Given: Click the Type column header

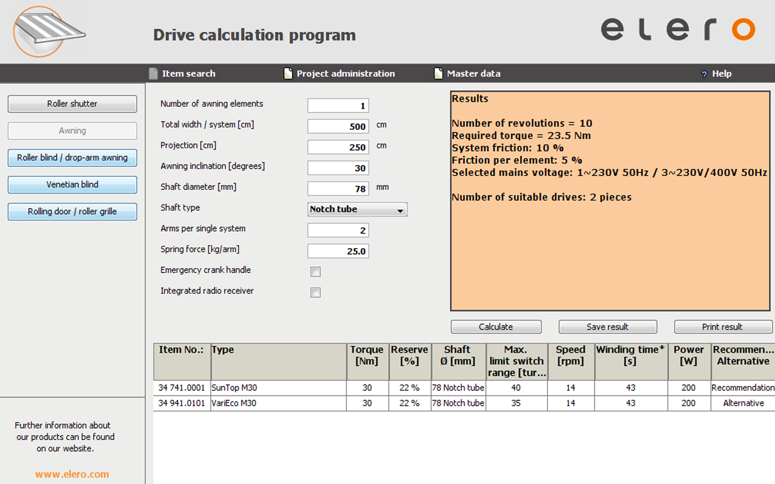Looking at the screenshot, I should 279,362.
